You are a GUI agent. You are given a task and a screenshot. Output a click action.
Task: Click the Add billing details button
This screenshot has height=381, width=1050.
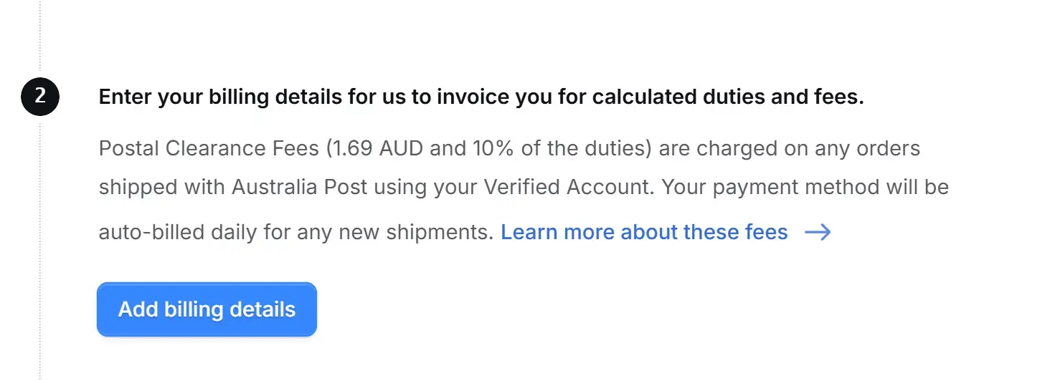click(x=207, y=309)
